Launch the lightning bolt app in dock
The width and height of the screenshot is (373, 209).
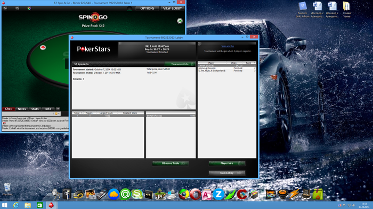[294, 195]
